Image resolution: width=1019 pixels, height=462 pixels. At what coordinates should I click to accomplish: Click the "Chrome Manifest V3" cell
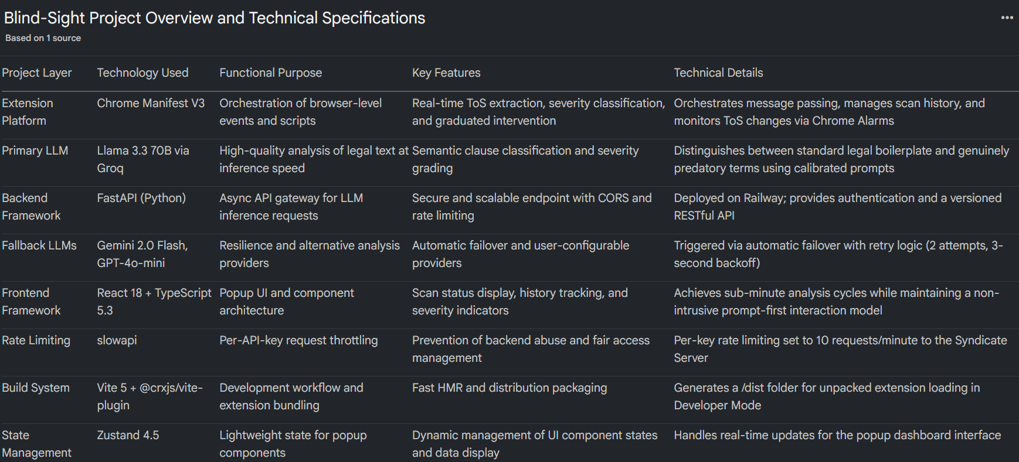click(151, 103)
